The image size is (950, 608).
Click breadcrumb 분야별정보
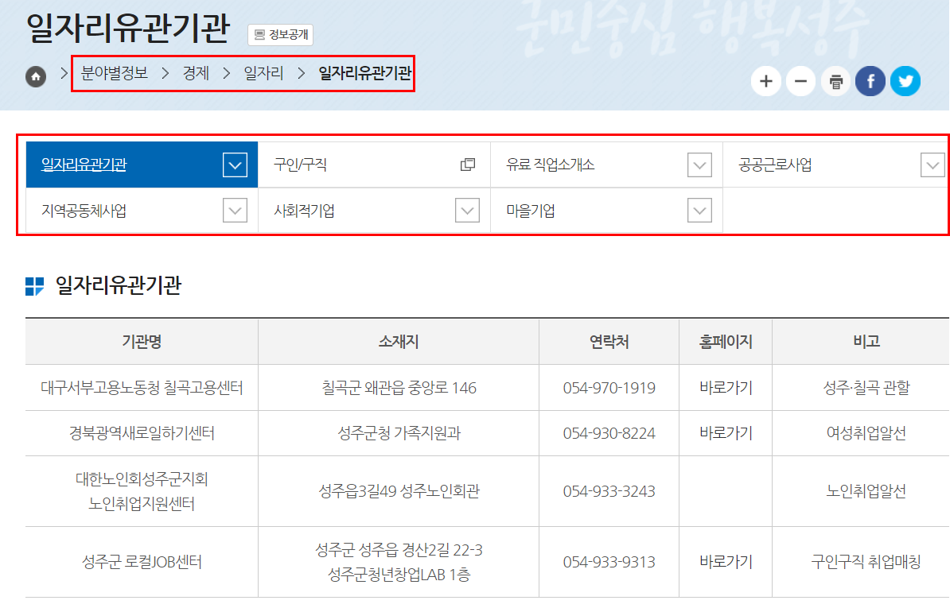click(114, 73)
